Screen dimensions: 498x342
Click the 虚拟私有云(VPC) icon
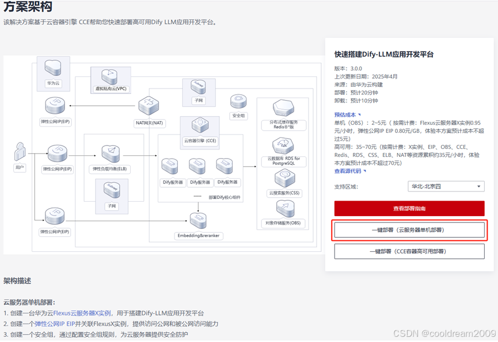point(110,76)
